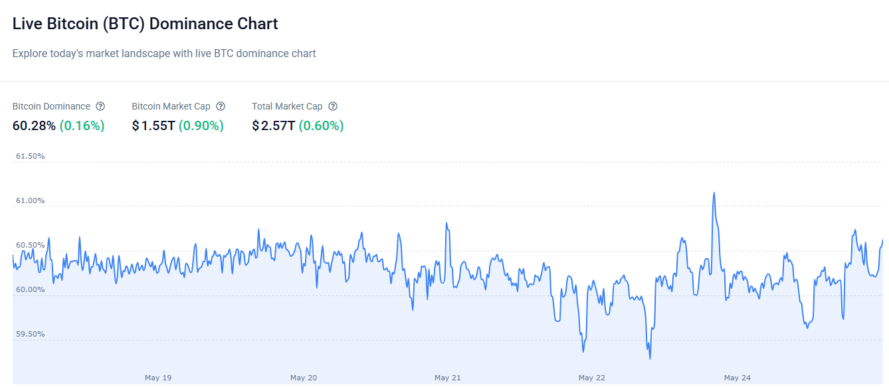The width and height of the screenshot is (889, 387).
Task: Click the Total Market Cap help icon
Action: (333, 106)
